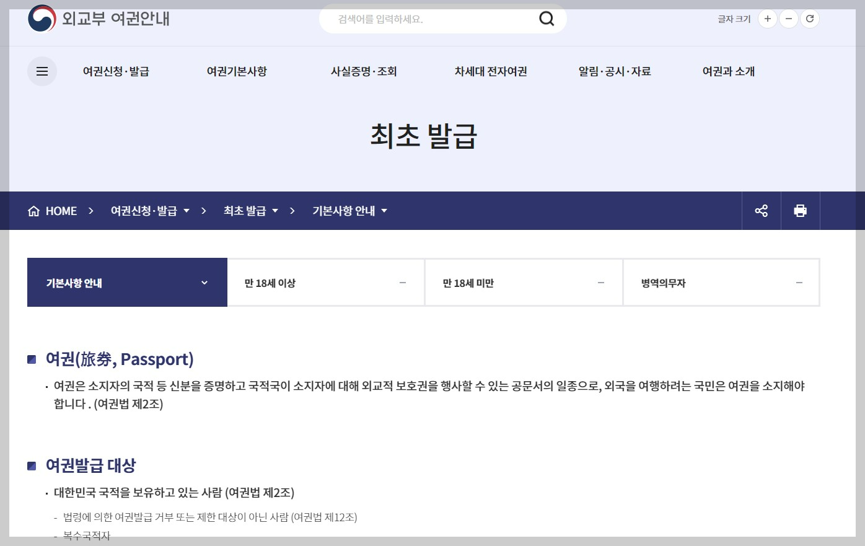Open 사실증명·조회 top menu

(x=364, y=71)
